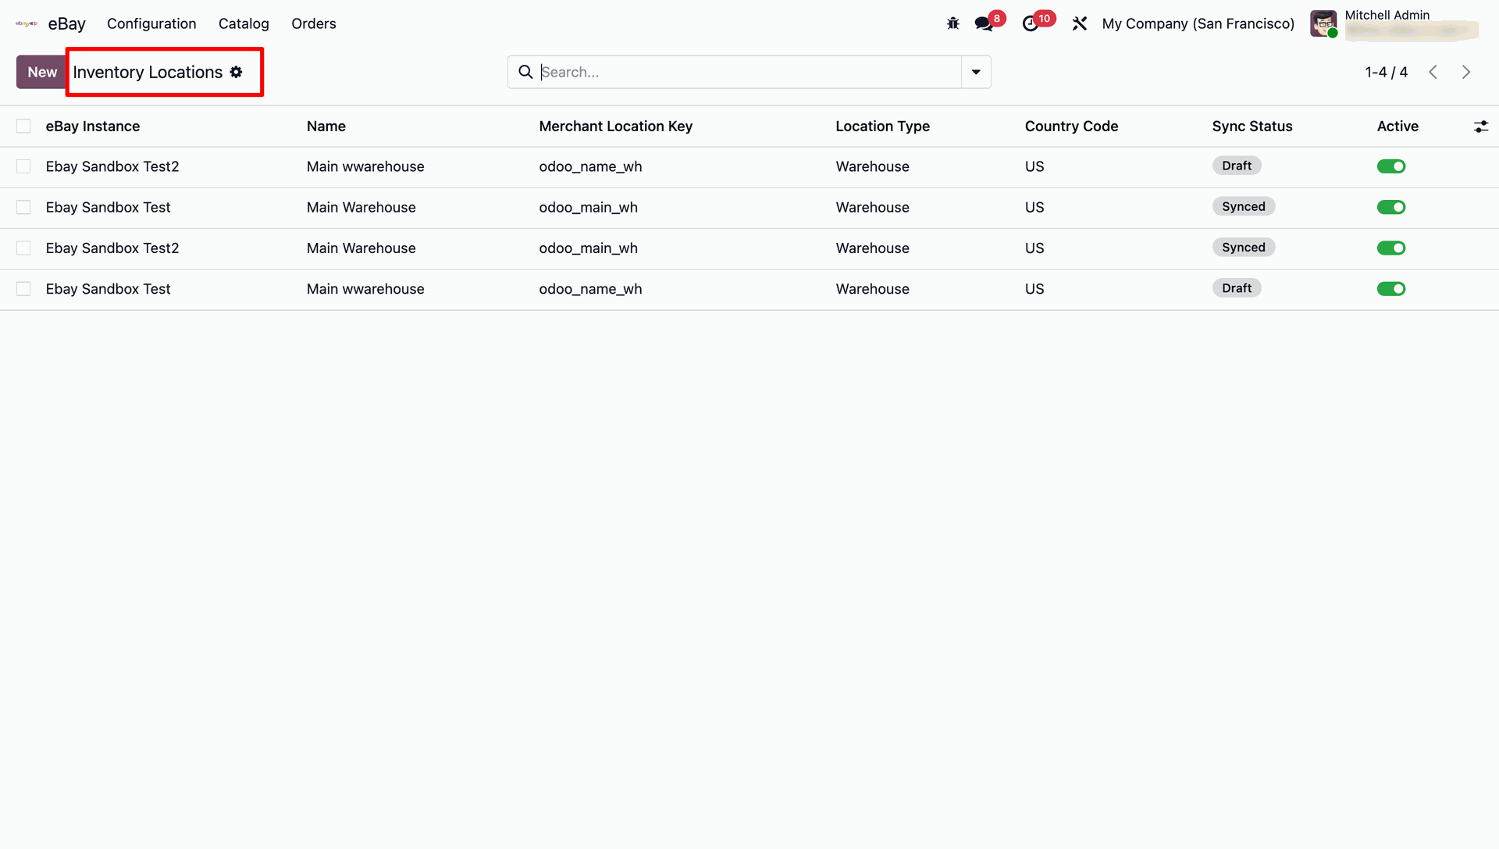
Task: Sort by Merchant Location Key column
Action: pos(615,126)
